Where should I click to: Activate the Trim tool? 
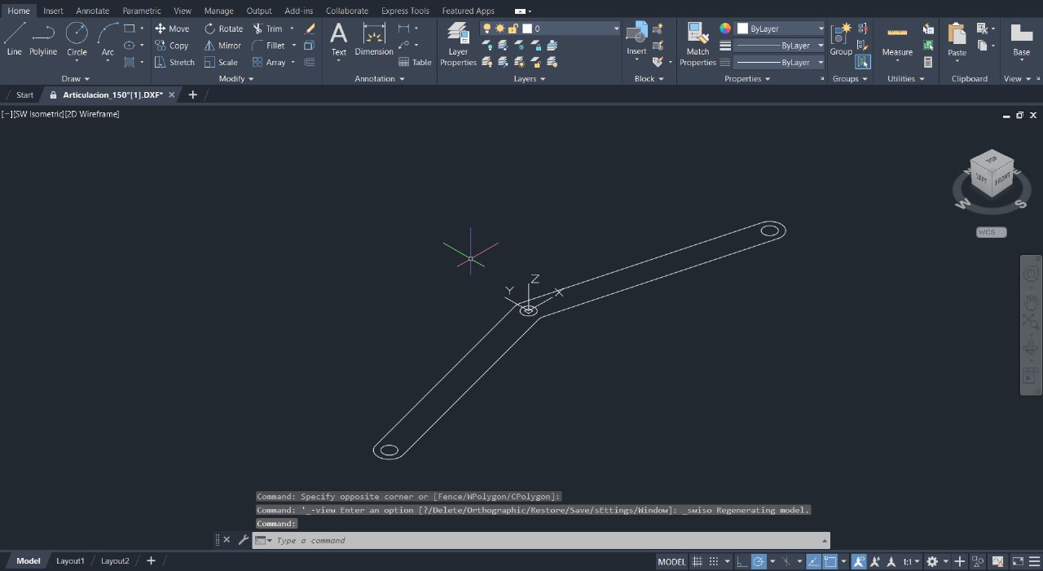[266, 29]
